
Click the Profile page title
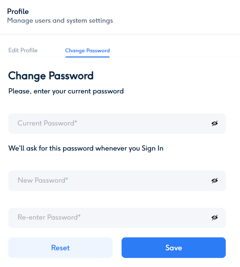coord(18,12)
